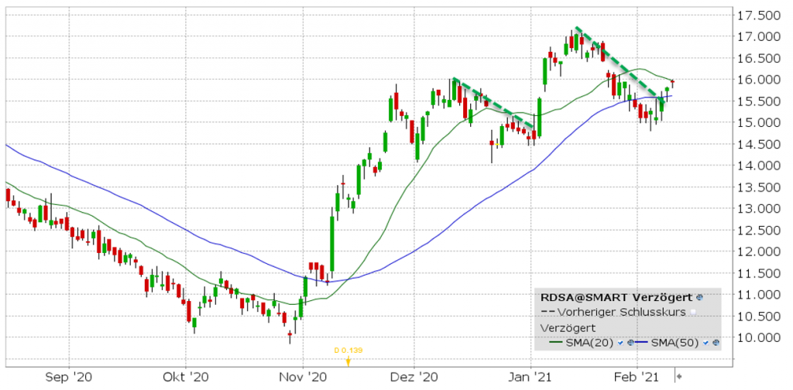
Task: Uncheck the SMA(50) visibility checkbox
Action: point(705,343)
